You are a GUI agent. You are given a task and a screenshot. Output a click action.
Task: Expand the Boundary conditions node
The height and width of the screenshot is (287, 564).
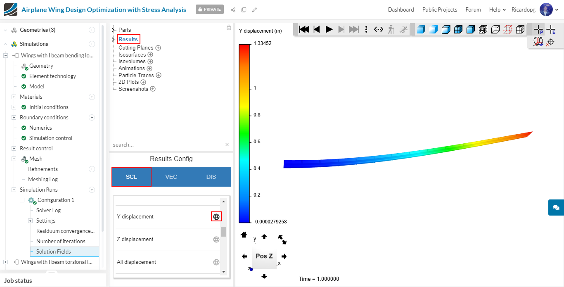(x=14, y=117)
